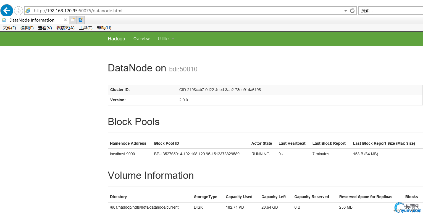Click the Directory column header
423x215 pixels.
tap(118, 197)
